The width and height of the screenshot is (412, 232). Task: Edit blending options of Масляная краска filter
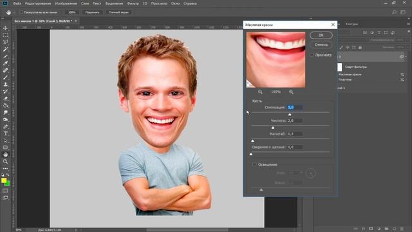pos(402,75)
